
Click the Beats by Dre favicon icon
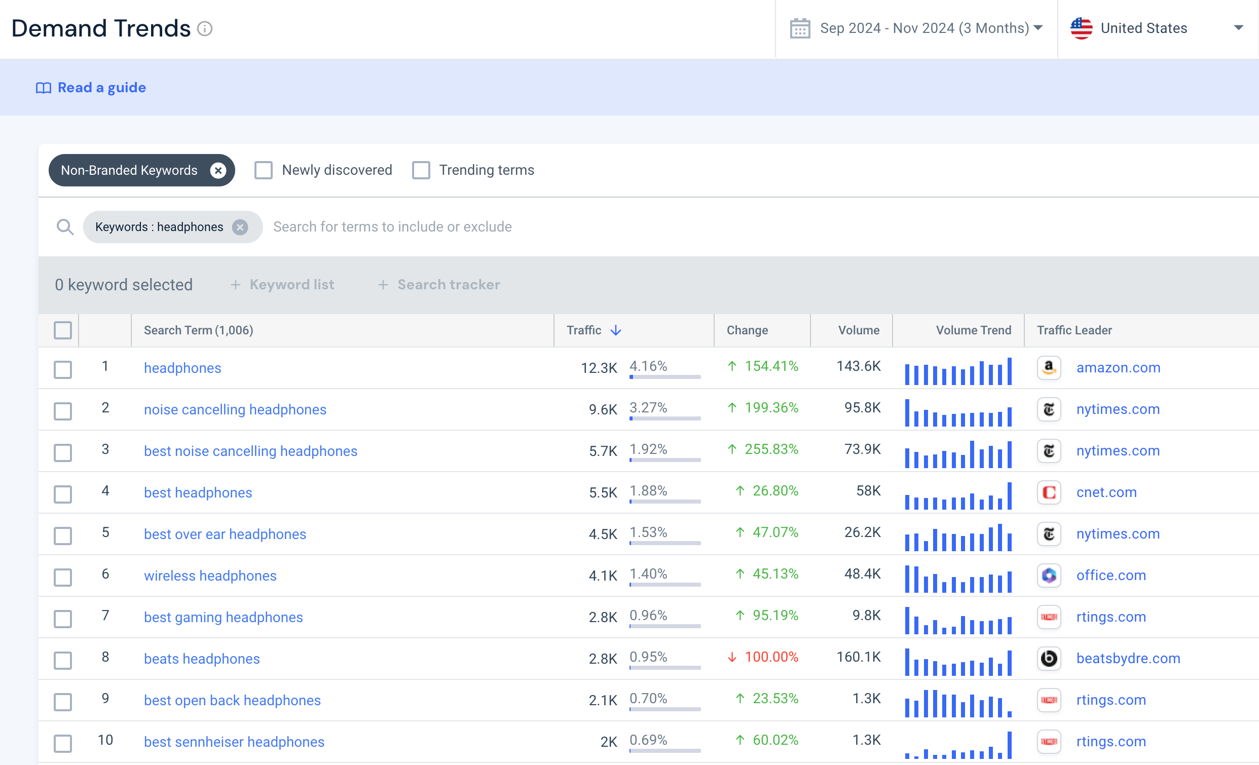(x=1049, y=658)
